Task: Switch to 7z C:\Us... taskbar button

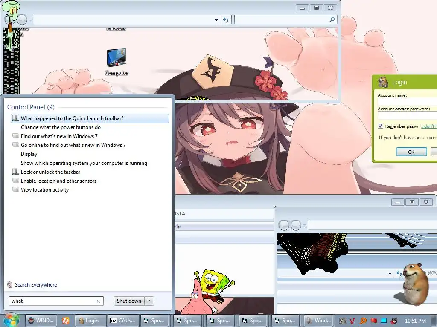Action: [x=123, y=321]
